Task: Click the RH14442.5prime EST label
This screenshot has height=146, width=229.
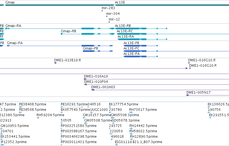Action: pyautogui.click(x=143, y=126)
